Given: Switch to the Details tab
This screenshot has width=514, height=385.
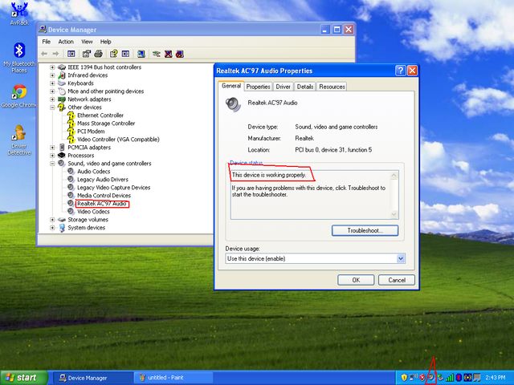Looking at the screenshot, I should coord(305,87).
